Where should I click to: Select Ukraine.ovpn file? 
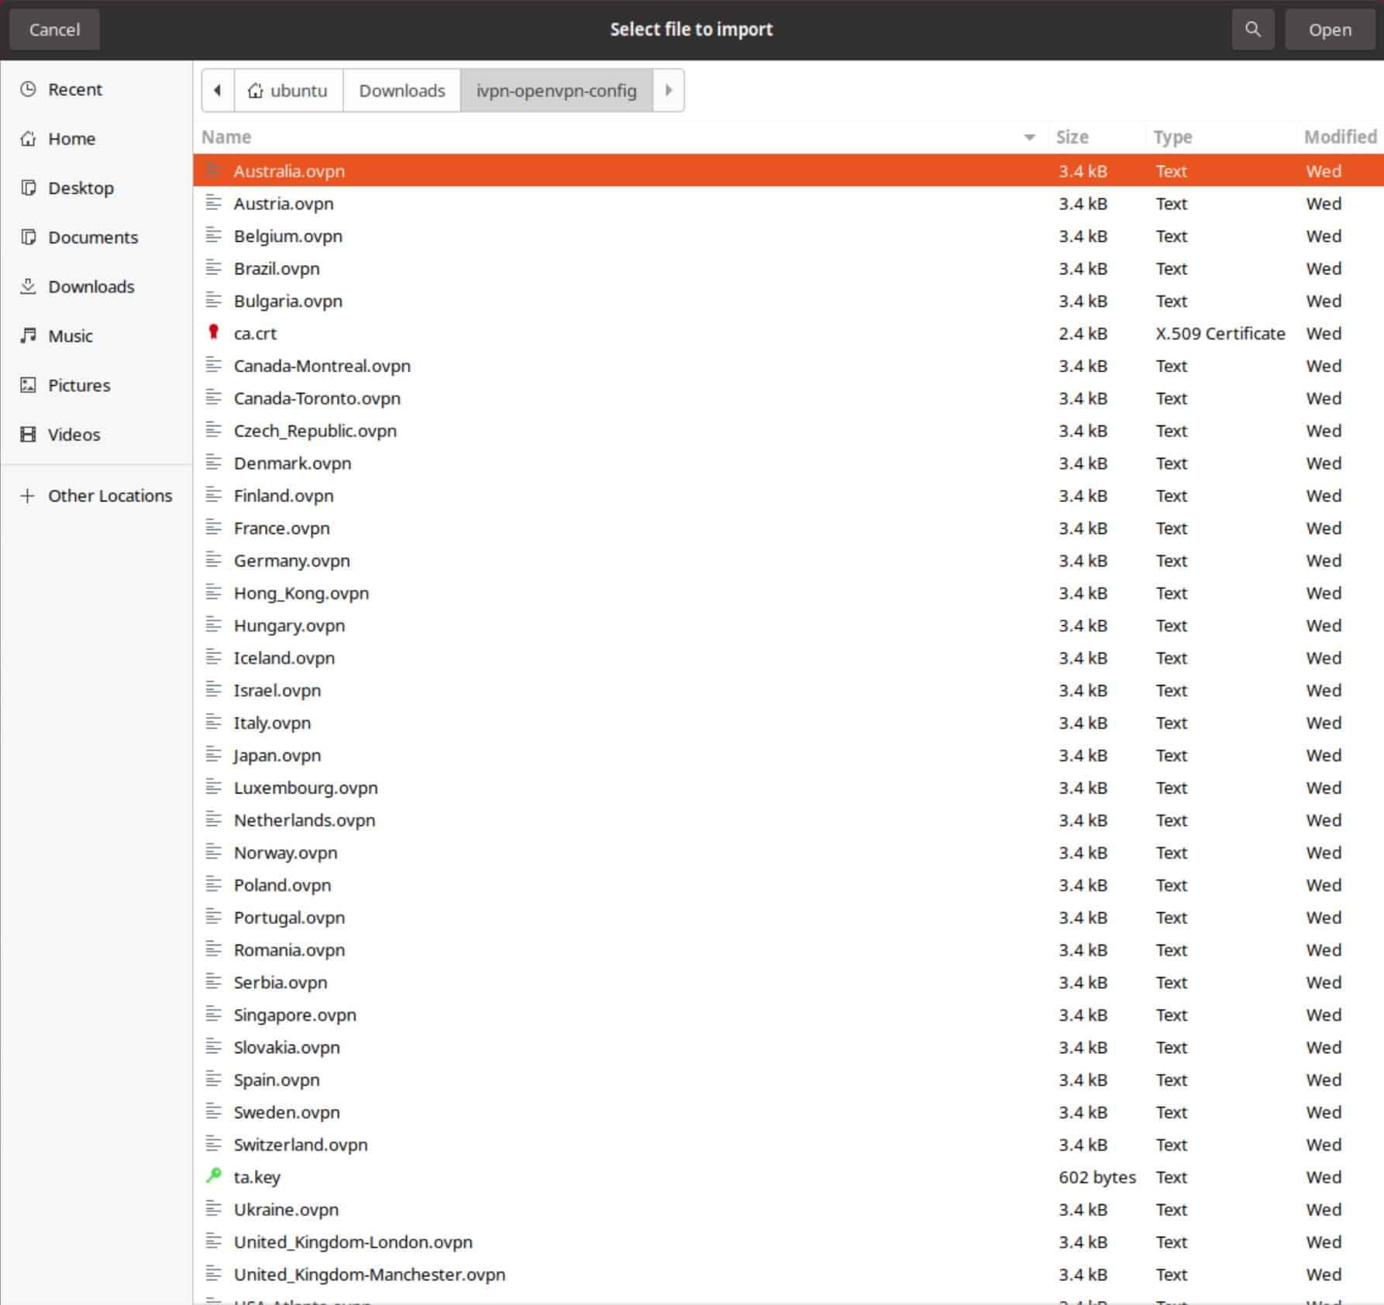click(x=788, y=1209)
